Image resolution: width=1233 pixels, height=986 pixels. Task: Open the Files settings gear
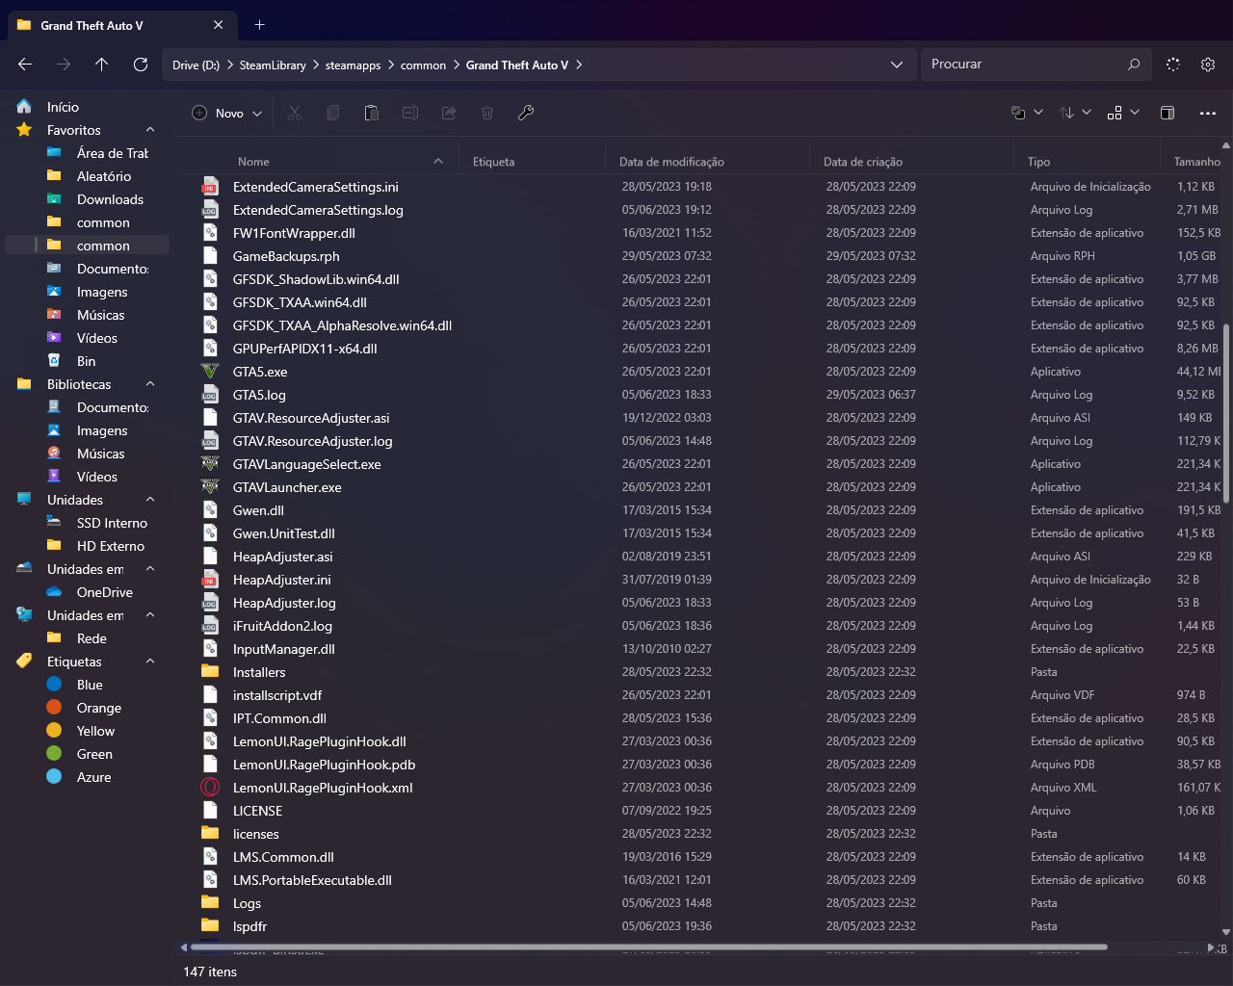pos(1208,65)
